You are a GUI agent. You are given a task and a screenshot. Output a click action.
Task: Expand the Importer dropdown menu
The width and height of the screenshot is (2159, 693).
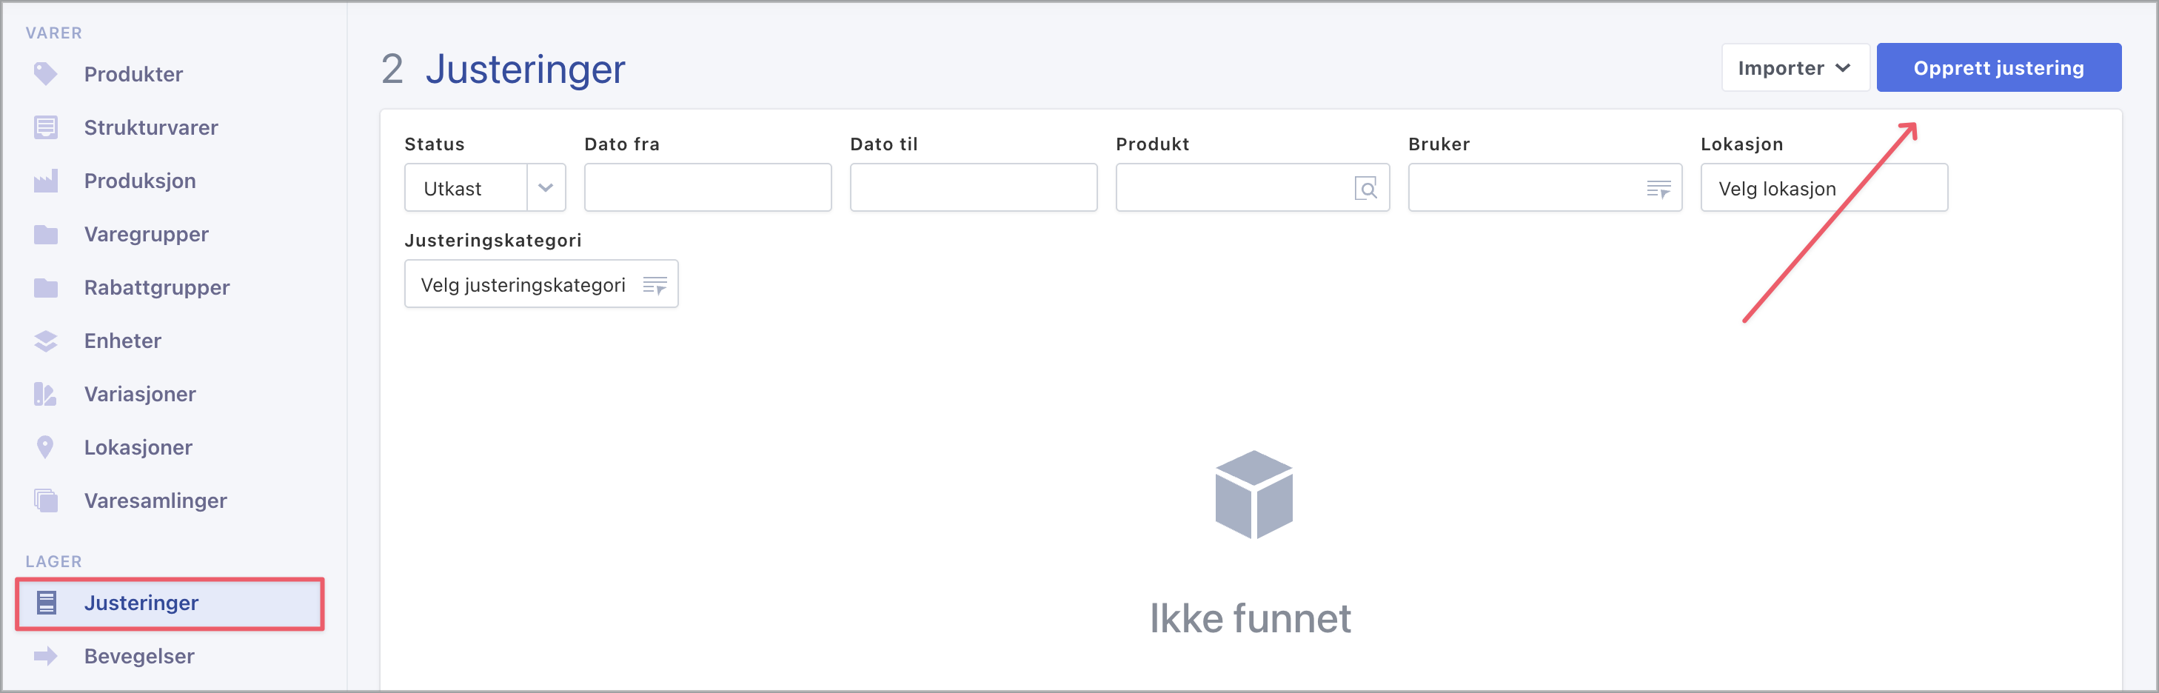coord(1795,68)
